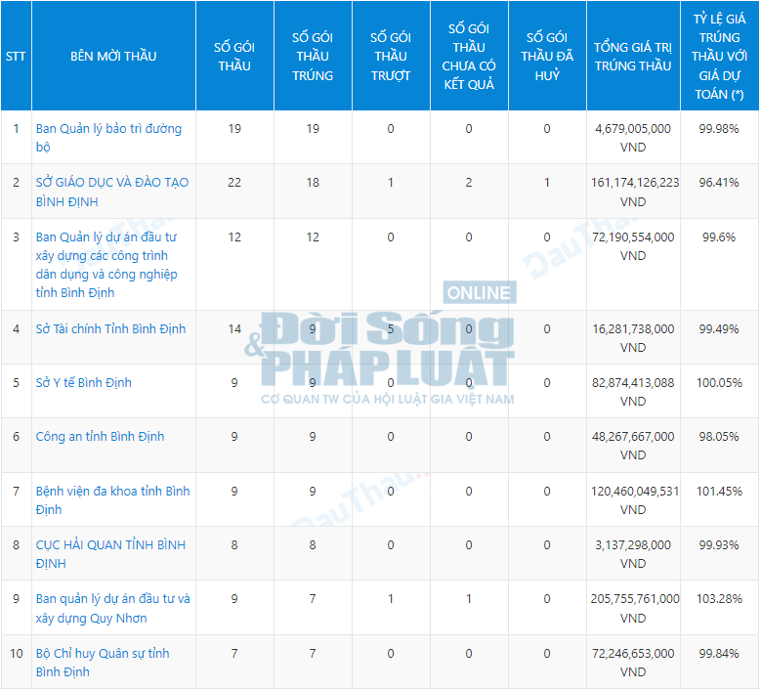This screenshot has height=690, width=761.
Task: Click the SỐ GÓI THẦU TRƯỢT header
Action: click(x=391, y=56)
